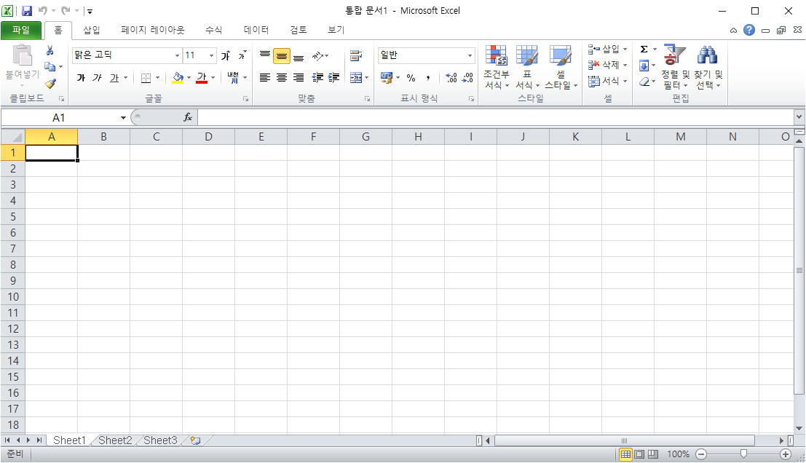Open the 파일 file tab
The image size is (806, 463).
(x=21, y=31)
